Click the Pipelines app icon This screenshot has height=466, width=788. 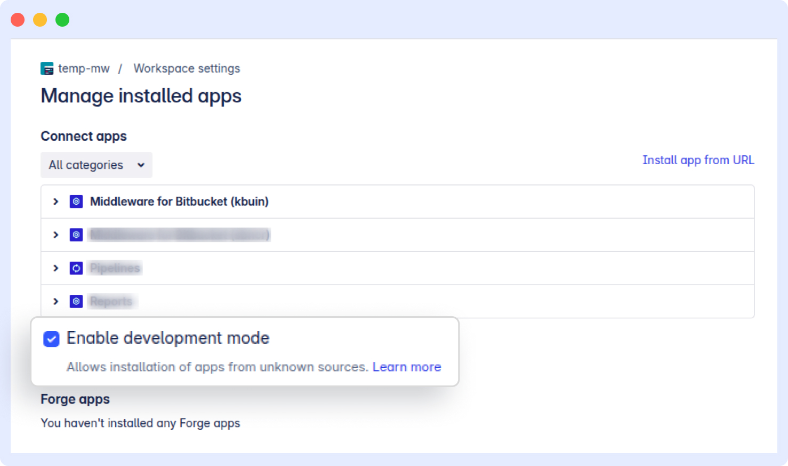(76, 268)
